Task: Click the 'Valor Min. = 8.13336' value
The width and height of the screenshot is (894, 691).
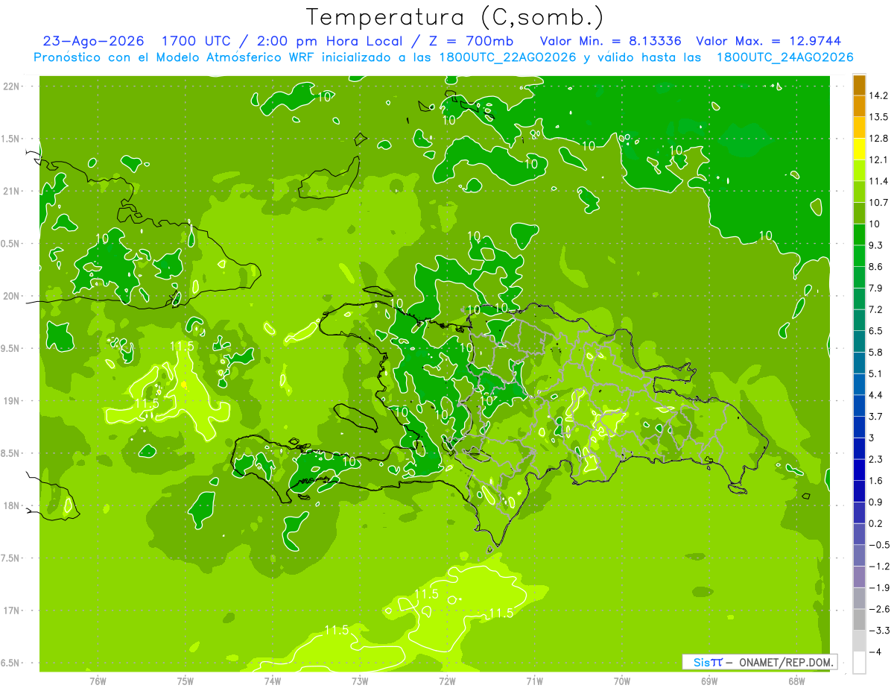Action: click(x=611, y=41)
